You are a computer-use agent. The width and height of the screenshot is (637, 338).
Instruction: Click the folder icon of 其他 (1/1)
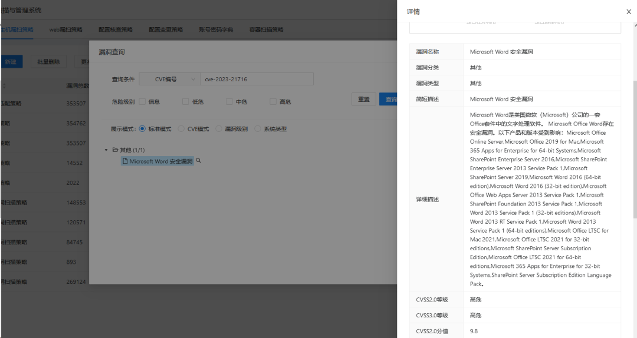click(116, 150)
